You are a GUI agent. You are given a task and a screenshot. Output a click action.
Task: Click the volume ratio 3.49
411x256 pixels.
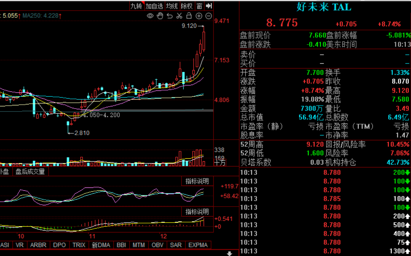pos(403,109)
